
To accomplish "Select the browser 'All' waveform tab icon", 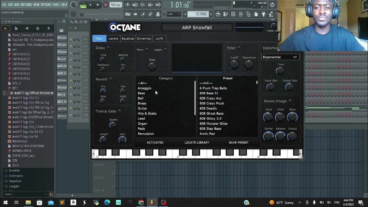I will (x=5, y=28).
